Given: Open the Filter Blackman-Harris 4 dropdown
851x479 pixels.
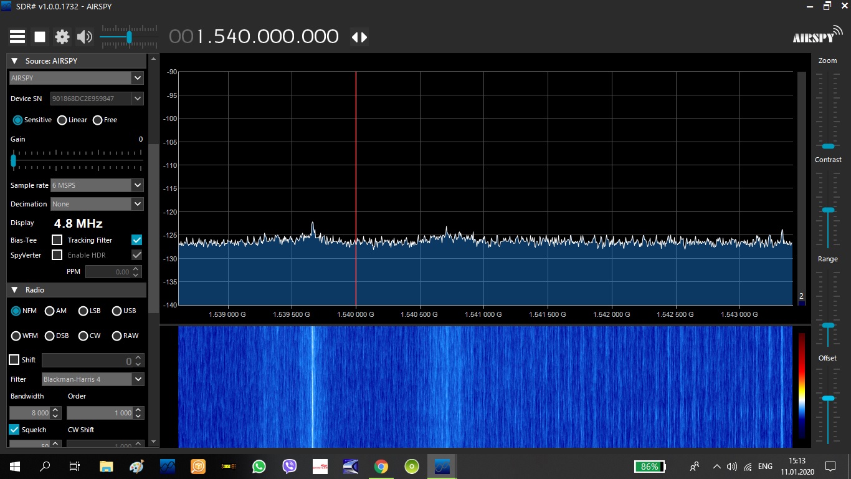Looking at the screenshot, I should click(x=93, y=379).
